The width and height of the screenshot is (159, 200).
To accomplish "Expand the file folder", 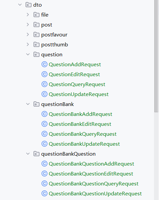I will [x=28, y=15].
